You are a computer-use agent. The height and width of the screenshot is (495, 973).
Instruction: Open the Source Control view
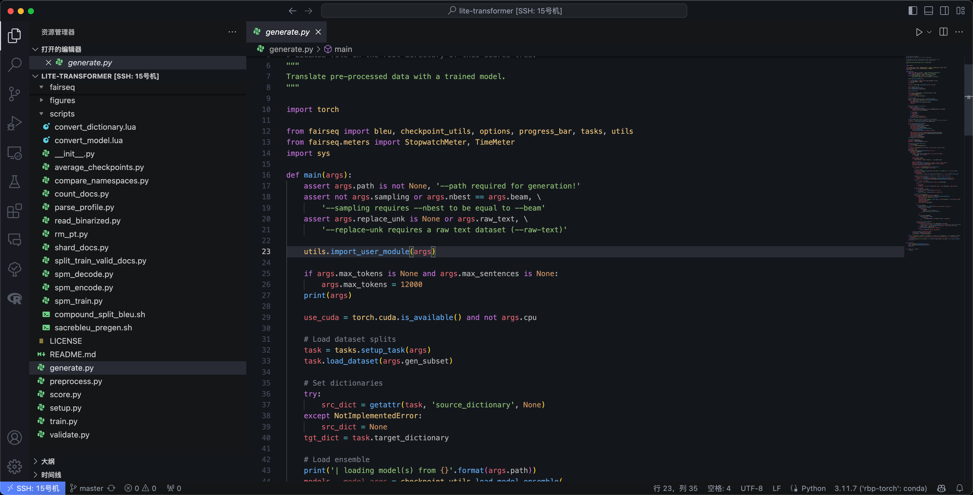(14, 94)
